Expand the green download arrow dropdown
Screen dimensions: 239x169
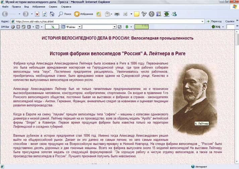click(x=131, y=27)
